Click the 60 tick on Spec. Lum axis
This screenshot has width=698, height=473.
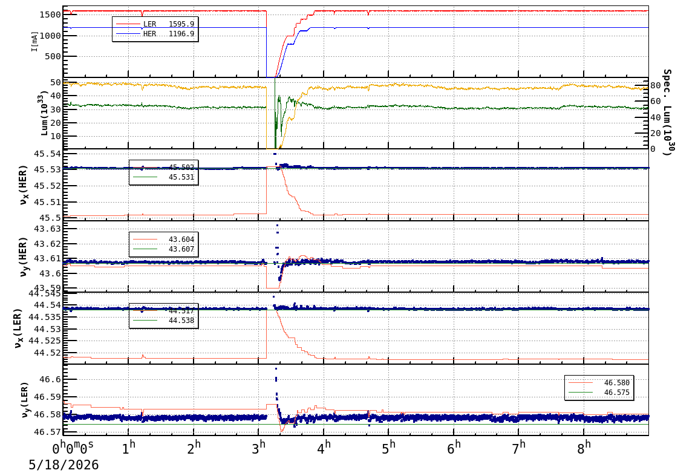coord(655,102)
